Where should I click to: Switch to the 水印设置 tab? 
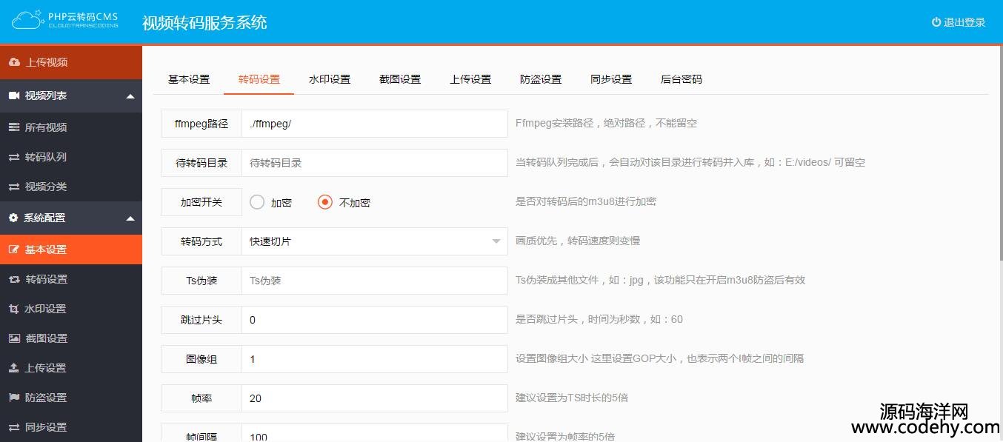[330, 79]
